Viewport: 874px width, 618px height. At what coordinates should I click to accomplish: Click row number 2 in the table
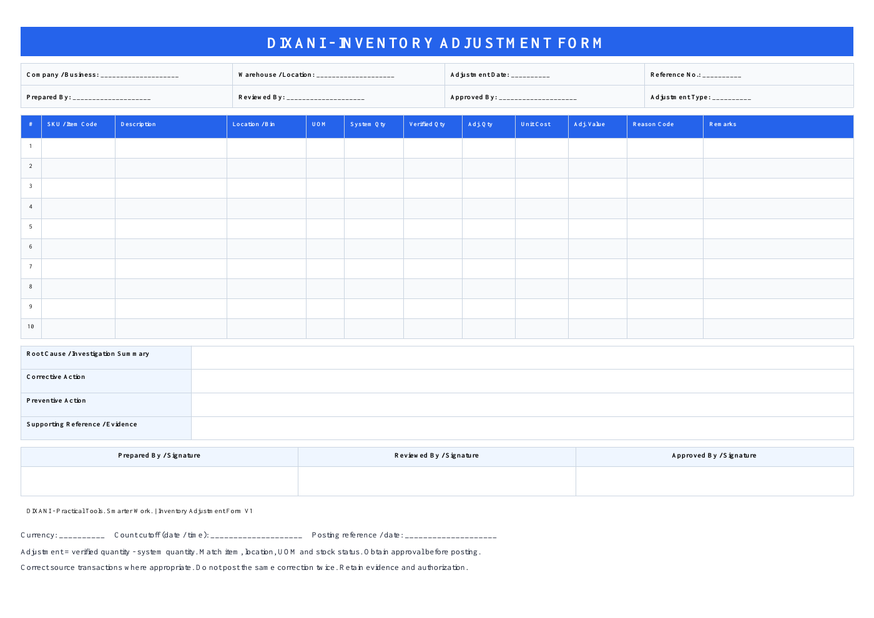(x=31, y=166)
